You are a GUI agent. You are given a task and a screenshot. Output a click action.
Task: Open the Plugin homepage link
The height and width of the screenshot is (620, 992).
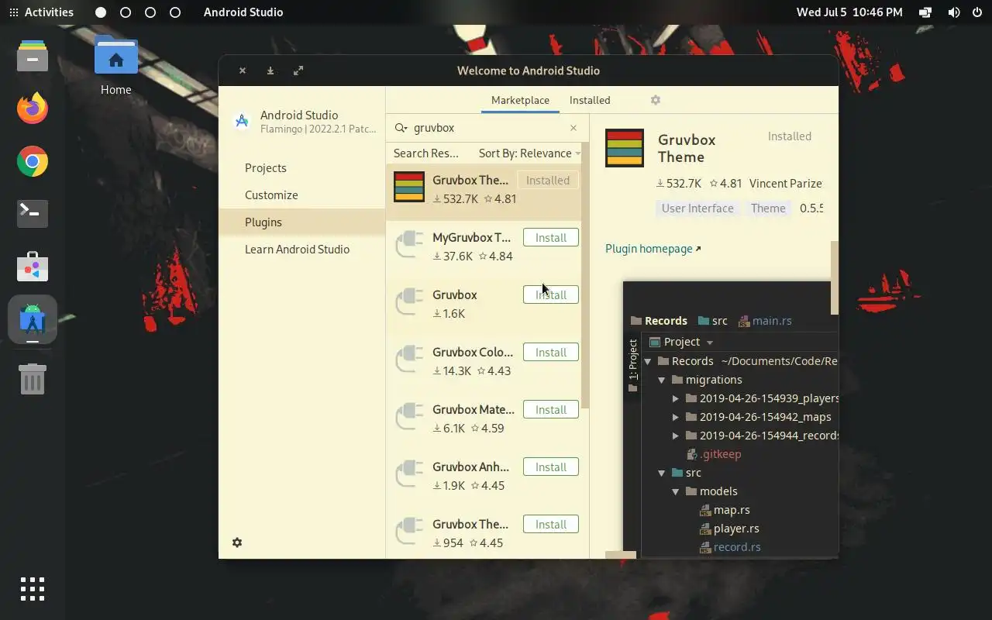tap(653, 249)
